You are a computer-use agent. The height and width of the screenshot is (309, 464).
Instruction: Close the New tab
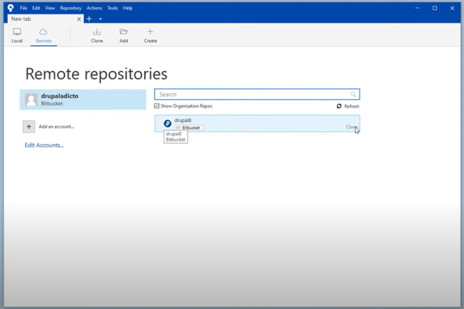click(x=79, y=19)
